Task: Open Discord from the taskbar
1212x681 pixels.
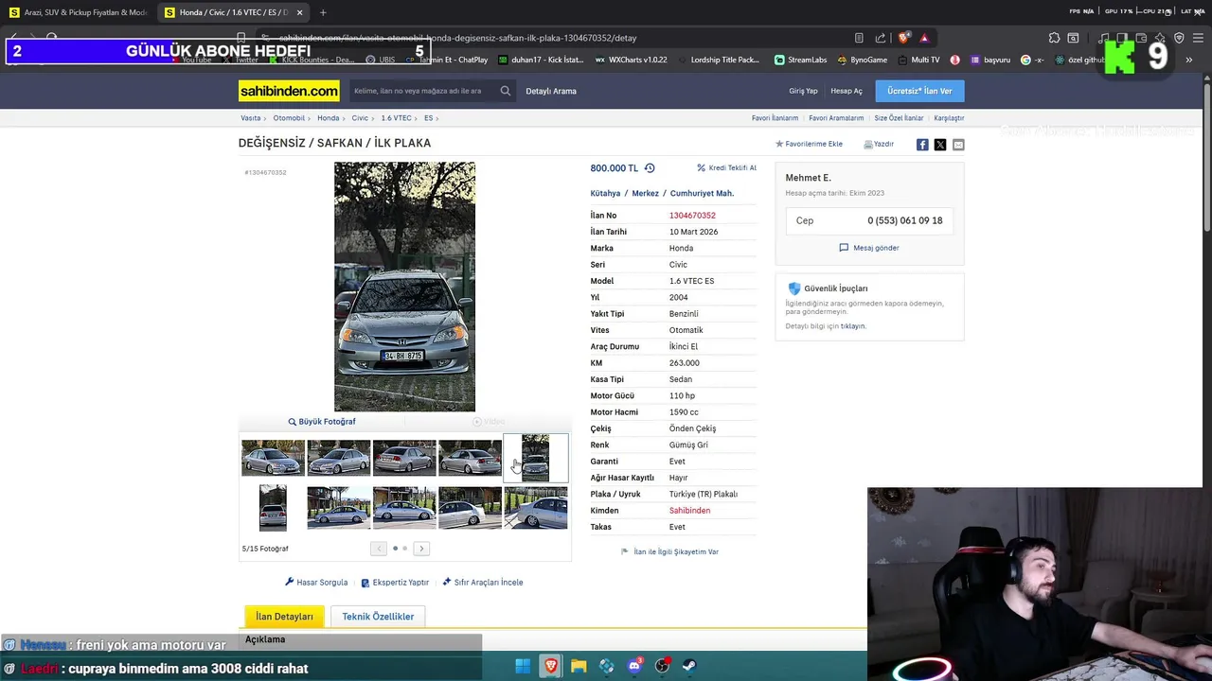Action: point(634,666)
